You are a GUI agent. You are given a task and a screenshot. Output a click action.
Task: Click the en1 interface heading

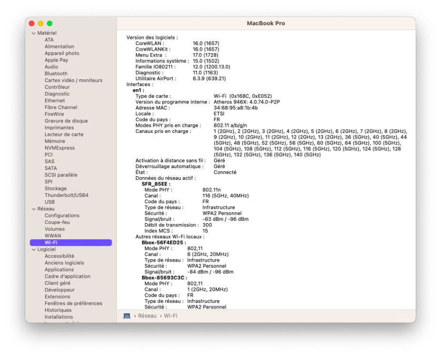coord(138,90)
